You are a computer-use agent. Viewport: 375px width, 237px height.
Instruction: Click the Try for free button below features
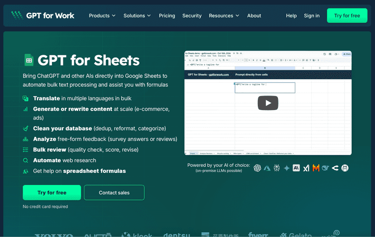(x=52, y=193)
